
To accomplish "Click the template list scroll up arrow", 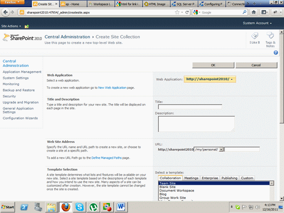I will click(x=272, y=183).
